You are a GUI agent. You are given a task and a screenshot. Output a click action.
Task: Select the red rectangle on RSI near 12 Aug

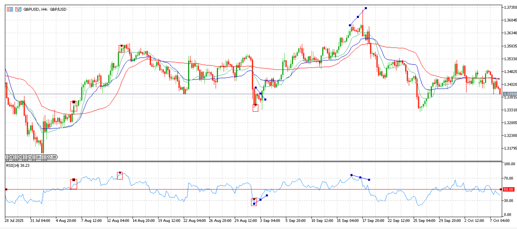120,176
